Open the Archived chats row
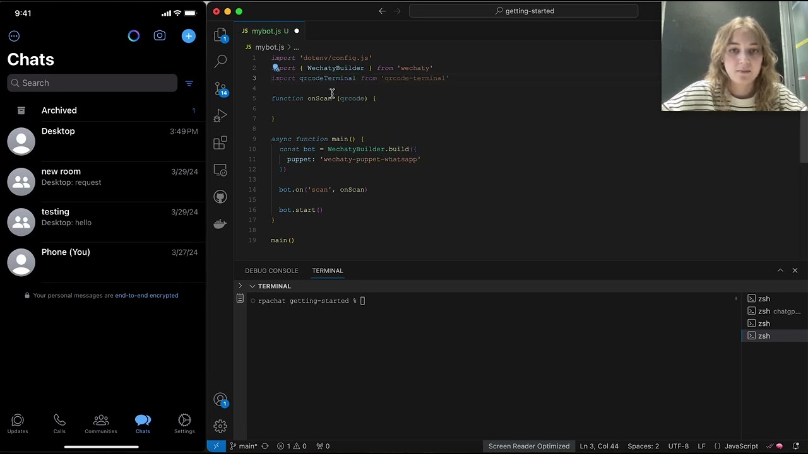Image resolution: width=808 pixels, height=454 pixels. pyautogui.click(x=103, y=110)
